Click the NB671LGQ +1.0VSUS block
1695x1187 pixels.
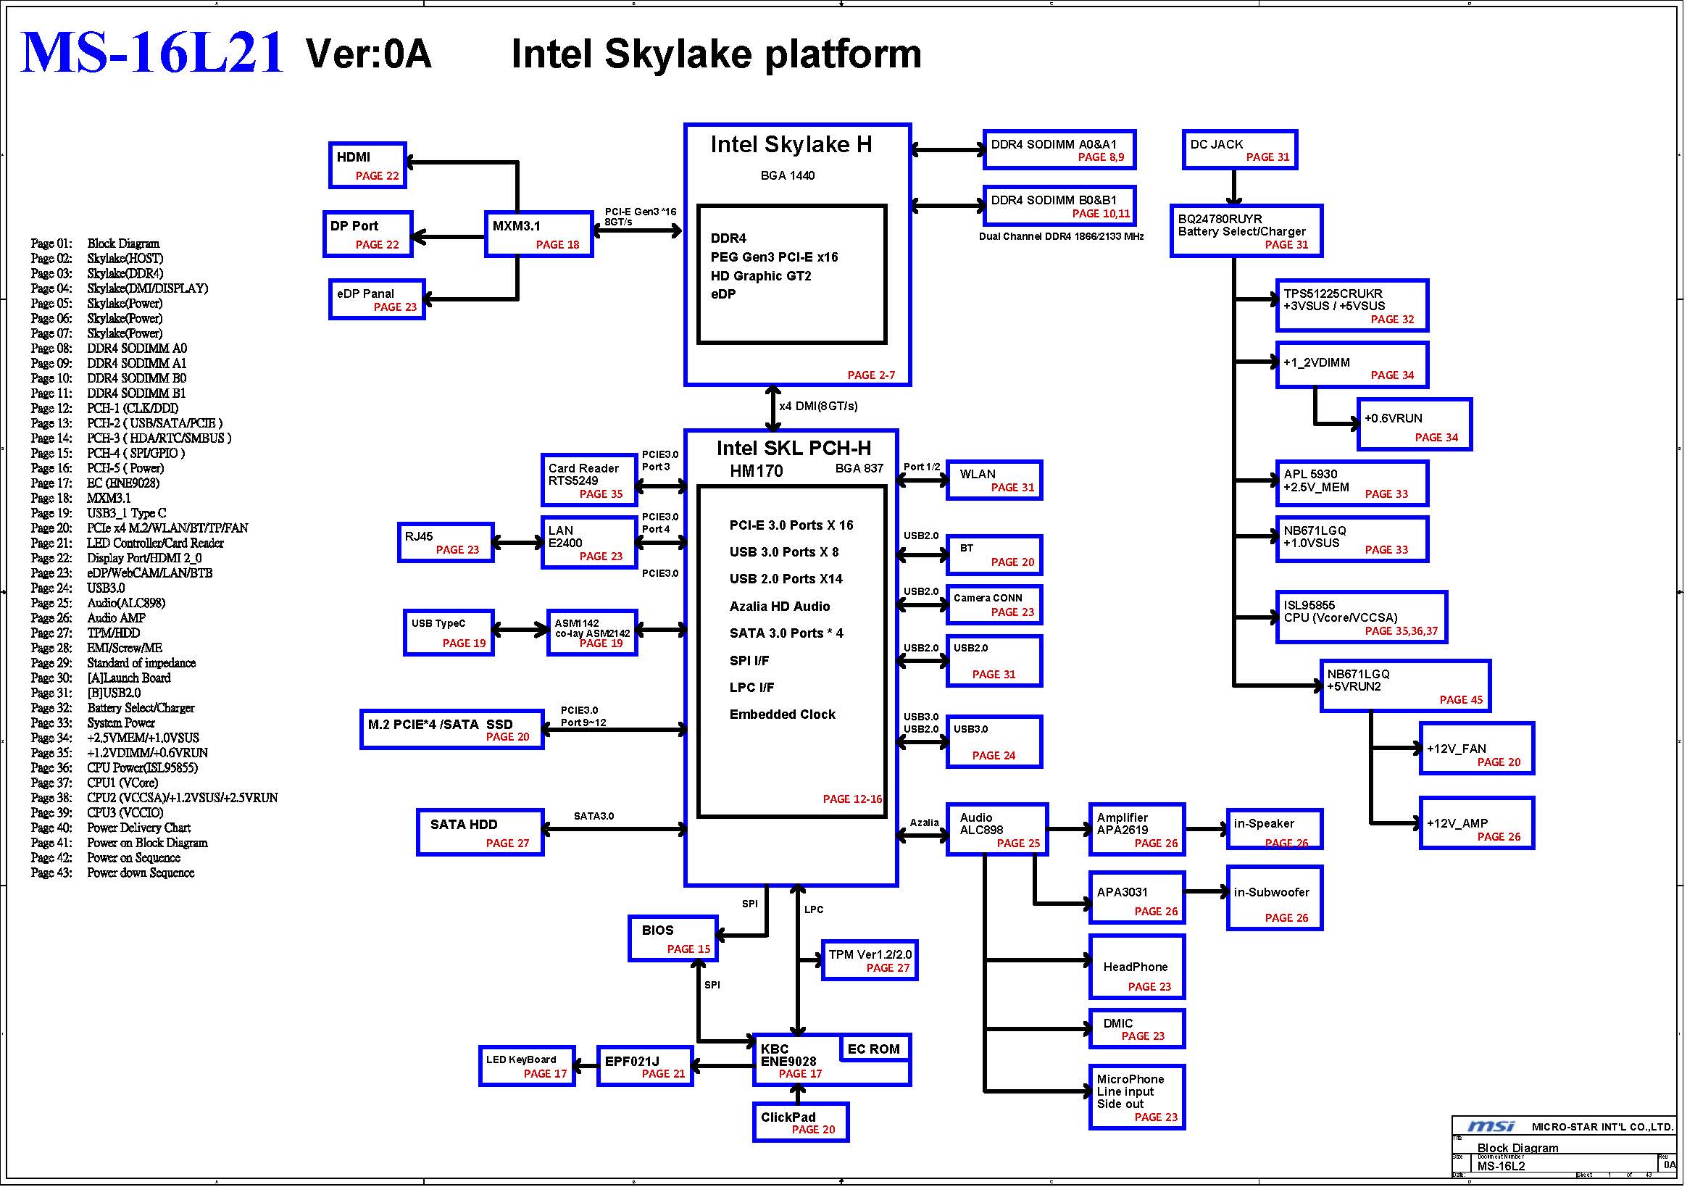pyautogui.click(x=1352, y=540)
